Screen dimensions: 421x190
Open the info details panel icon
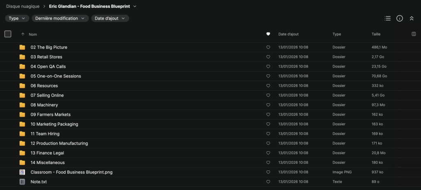pos(399,18)
